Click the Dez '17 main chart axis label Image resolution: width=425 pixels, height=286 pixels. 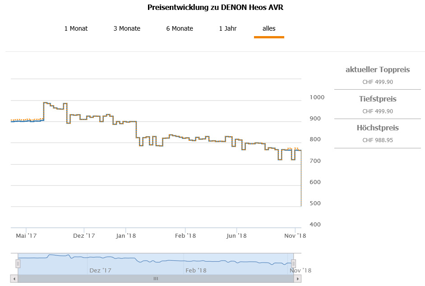tap(84, 235)
